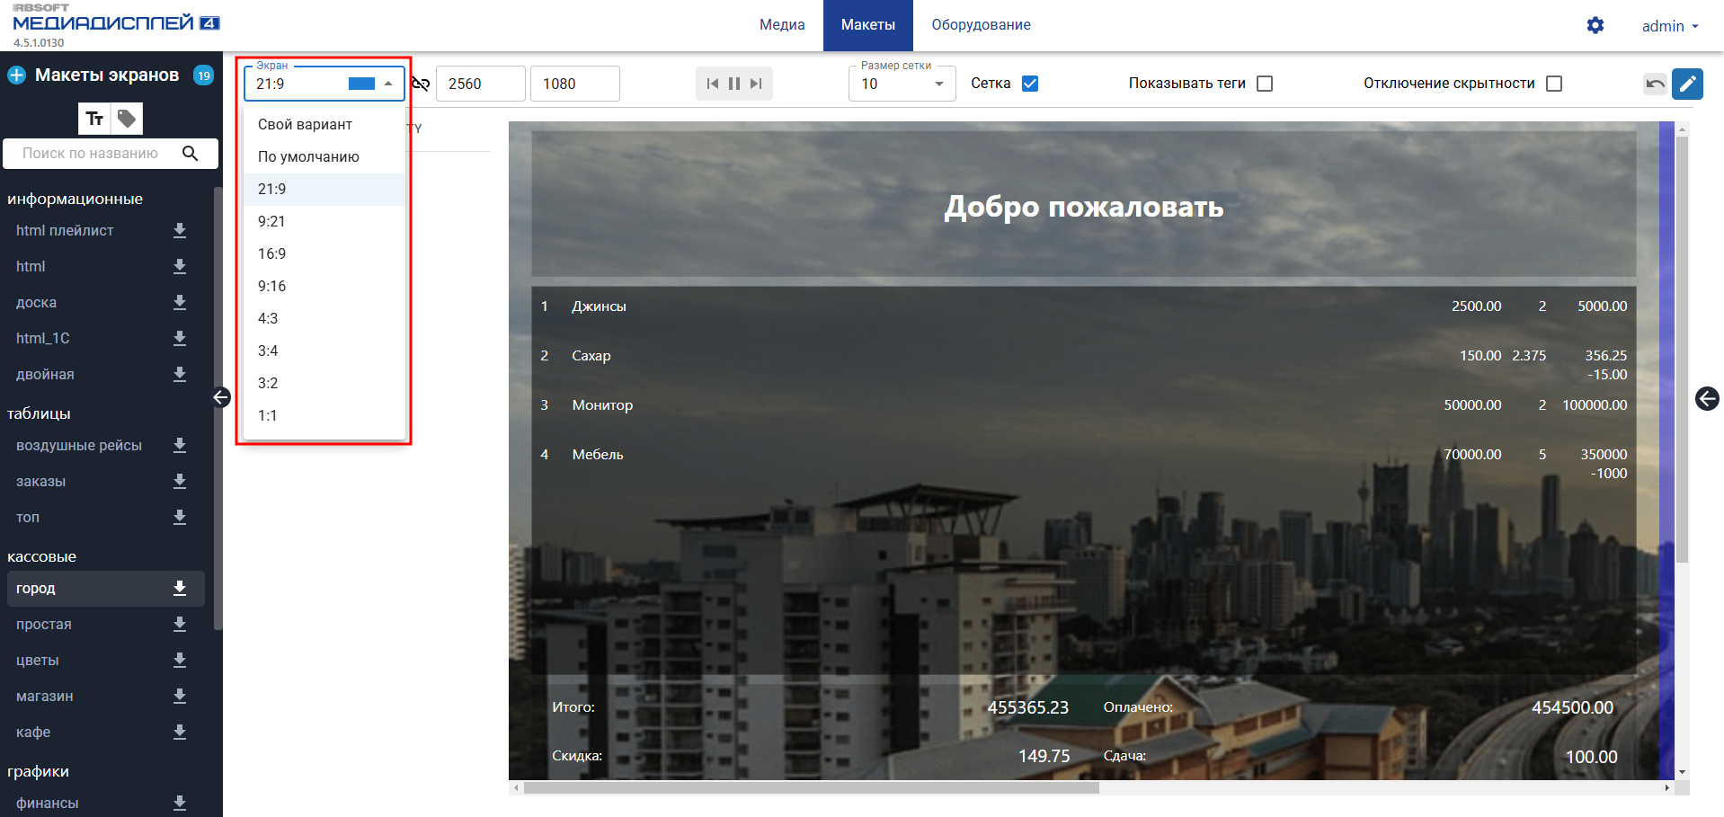
Task: Choose the 9:21 aspect ratio
Action: point(324,221)
